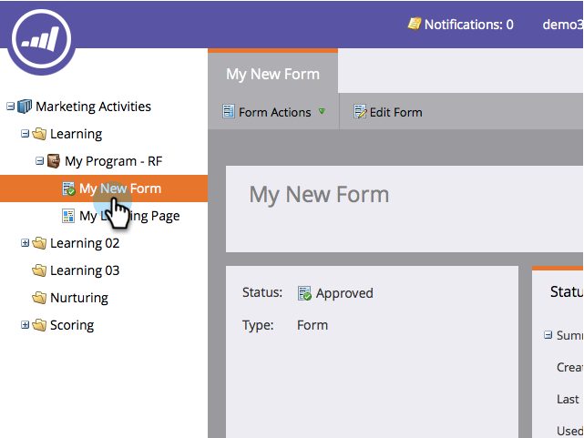The height and width of the screenshot is (438, 584).
Task: Click the Notifications: 0 link
Action: point(469,25)
